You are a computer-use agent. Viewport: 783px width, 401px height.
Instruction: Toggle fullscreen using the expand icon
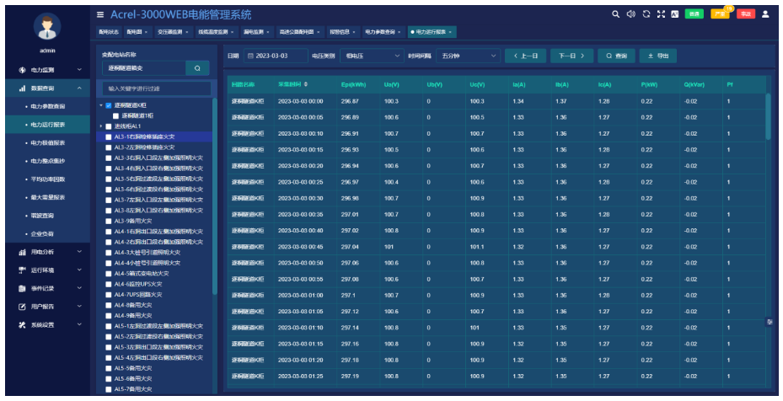[x=660, y=14]
